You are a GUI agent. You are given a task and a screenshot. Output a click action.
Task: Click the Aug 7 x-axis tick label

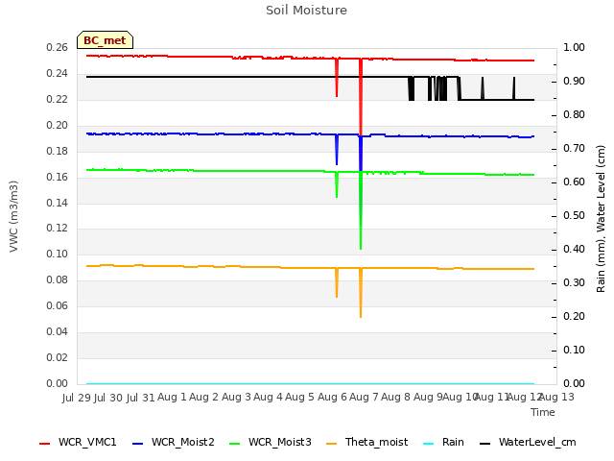tap(364, 397)
